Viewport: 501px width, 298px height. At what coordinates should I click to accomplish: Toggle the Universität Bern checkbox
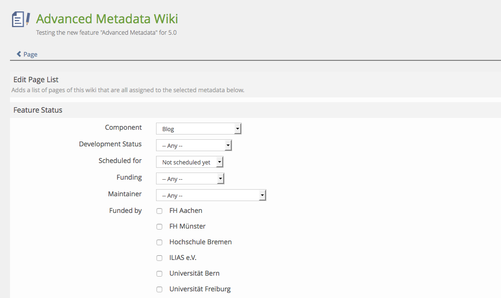click(x=159, y=274)
